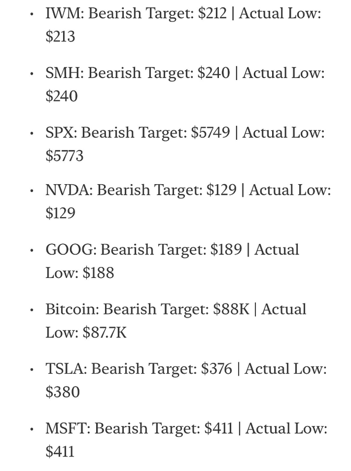Click the SPX actual low $5773
Screen dimensions: 351x471
coord(64,156)
